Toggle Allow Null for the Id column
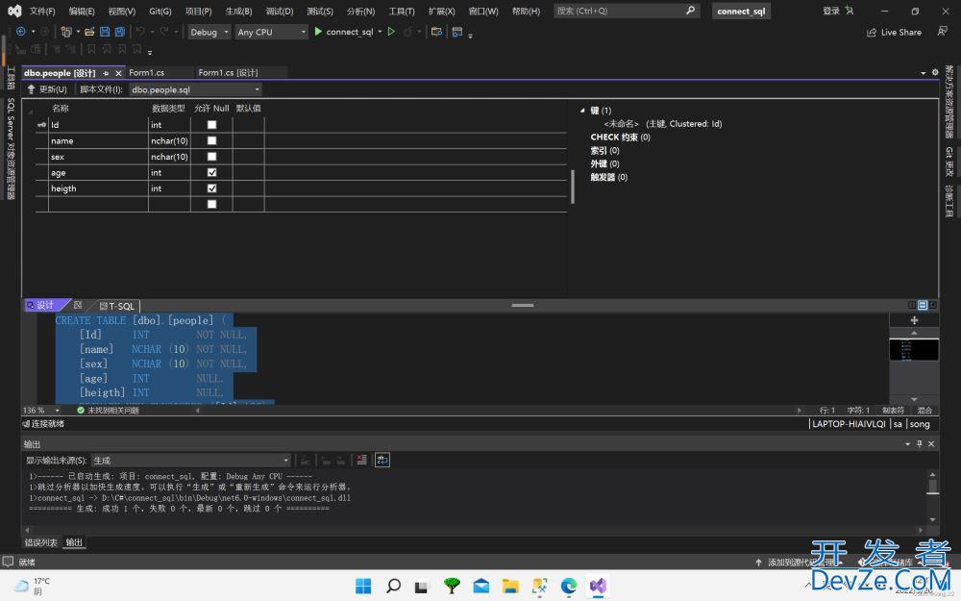Image resolution: width=961 pixels, height=601 pixels. pyautogui.click(x=212, y=124)
